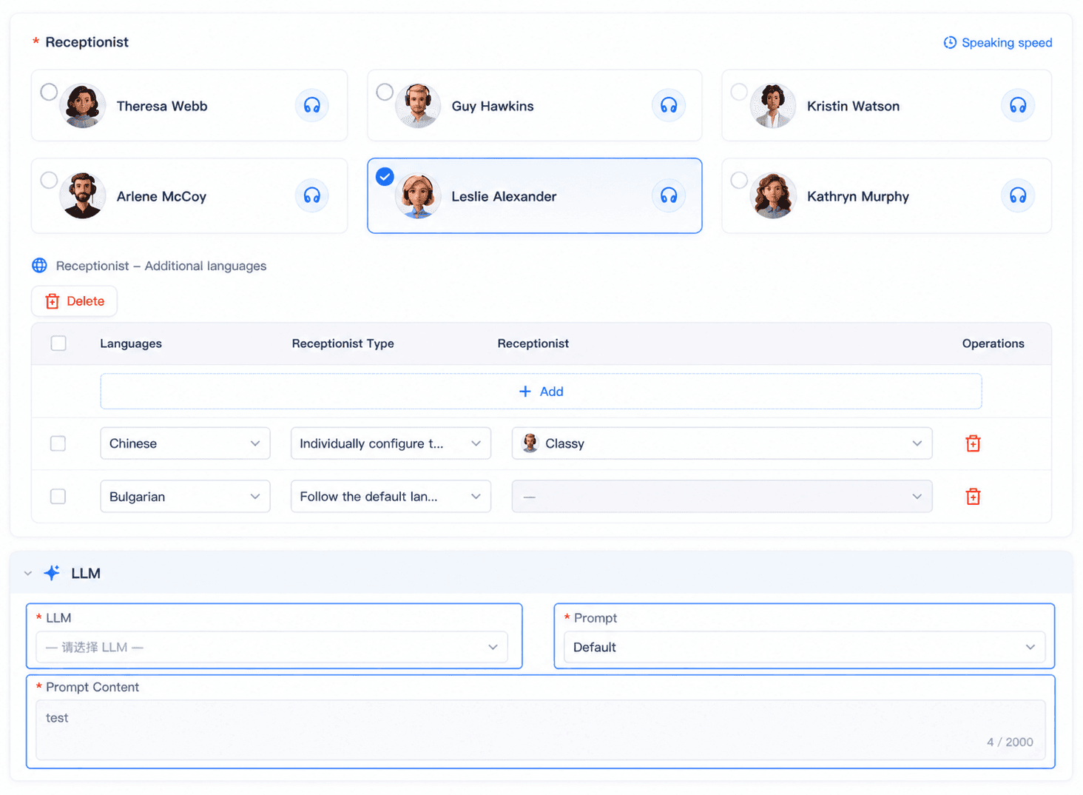Play Theresa Webb voice preview headphones

pos(312,105)
